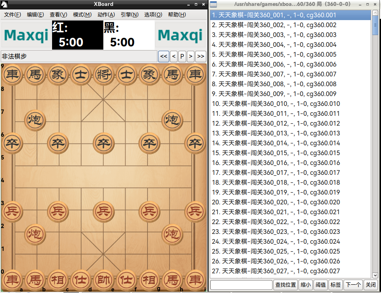Select game 10 闯关360_010 in list

pyautogui.click(x=291, y=104)
